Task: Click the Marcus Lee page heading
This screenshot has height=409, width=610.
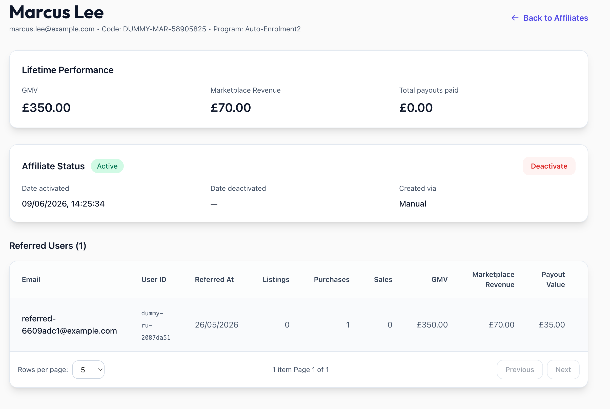Action: click(57, 12)
